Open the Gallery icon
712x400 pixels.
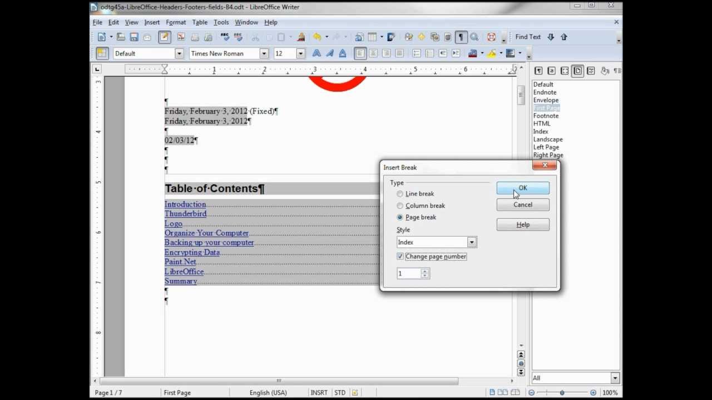pos(435,37)
